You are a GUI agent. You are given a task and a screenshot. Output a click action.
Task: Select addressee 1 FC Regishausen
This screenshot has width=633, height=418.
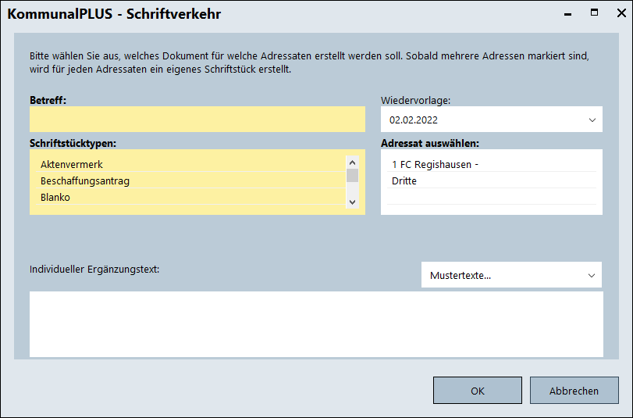(x=435, y=165)
